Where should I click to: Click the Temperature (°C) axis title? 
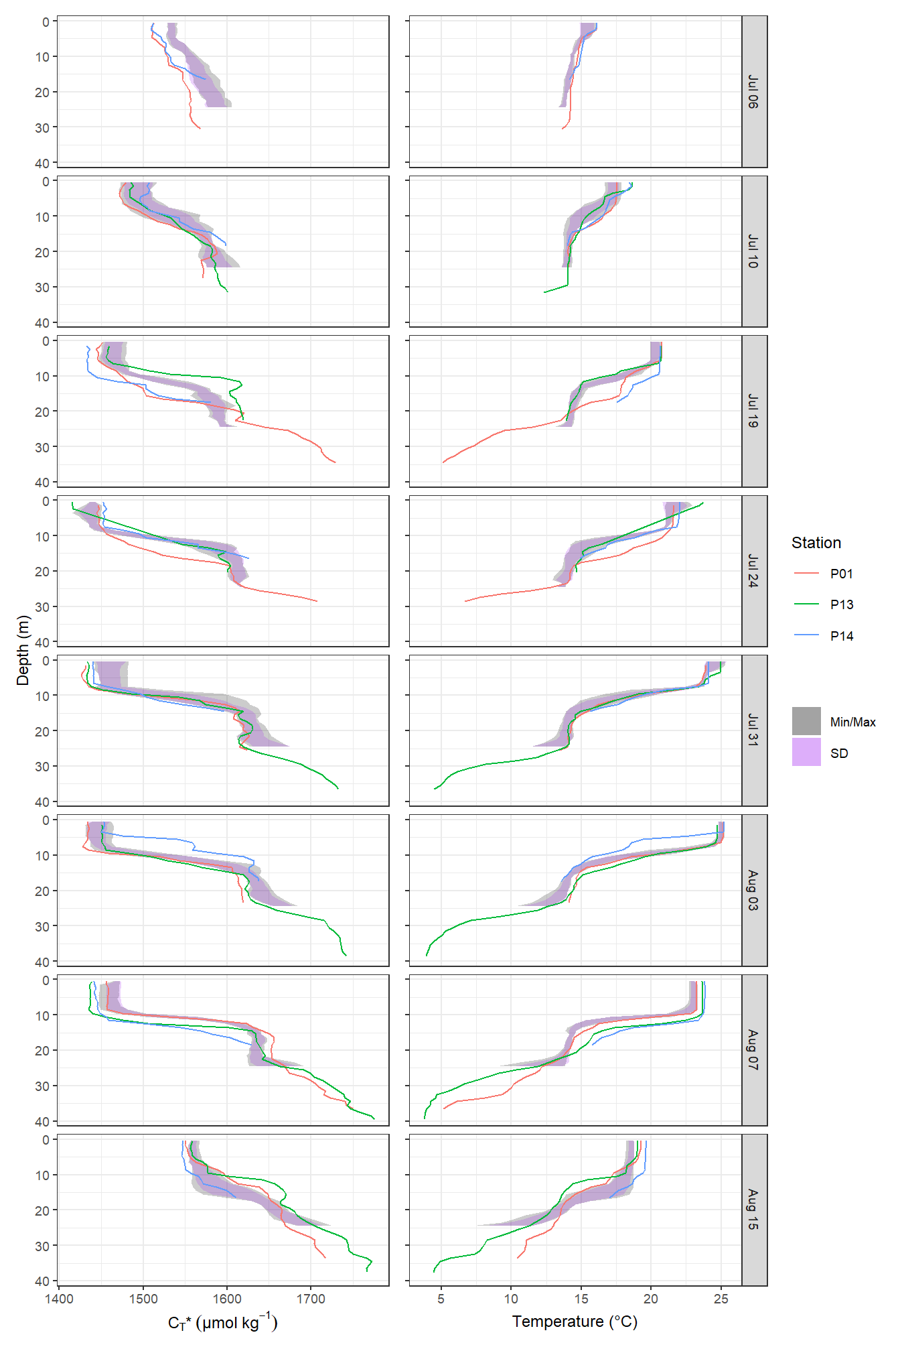pos(575,1322)
